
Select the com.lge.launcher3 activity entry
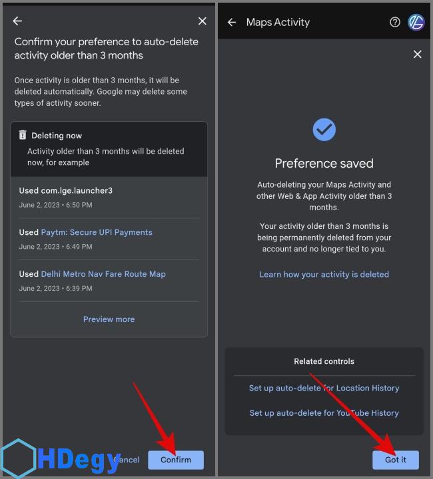pyautogui.click(x=65, y=191)
